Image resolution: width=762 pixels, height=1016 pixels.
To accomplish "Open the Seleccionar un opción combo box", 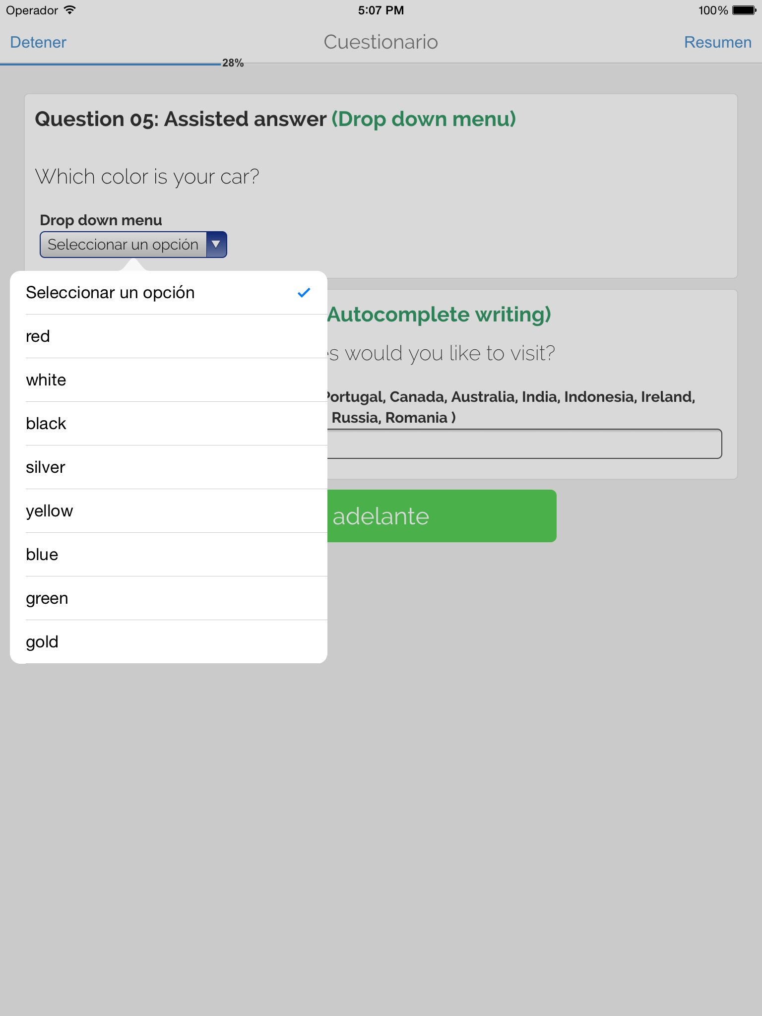I will 133,245.
